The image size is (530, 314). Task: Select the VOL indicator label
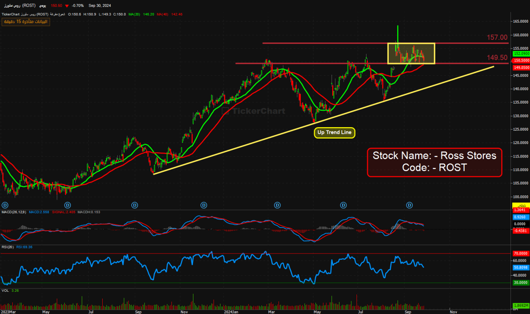tap(5, 290)
